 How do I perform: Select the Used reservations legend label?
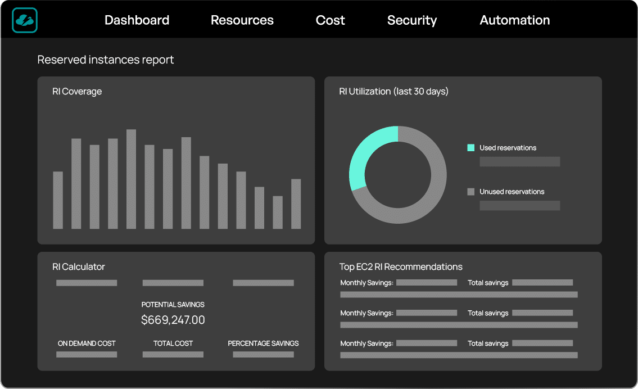[508, 148]
